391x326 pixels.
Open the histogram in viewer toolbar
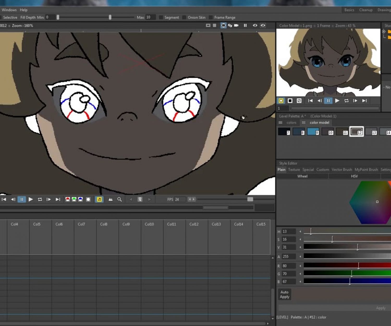tap(111, 200)
